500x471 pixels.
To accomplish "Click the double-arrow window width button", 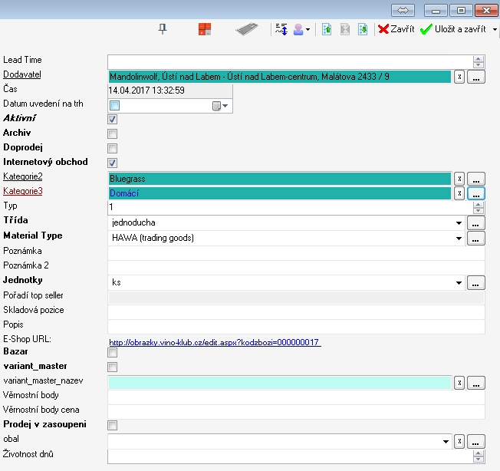I will [403, 10].
